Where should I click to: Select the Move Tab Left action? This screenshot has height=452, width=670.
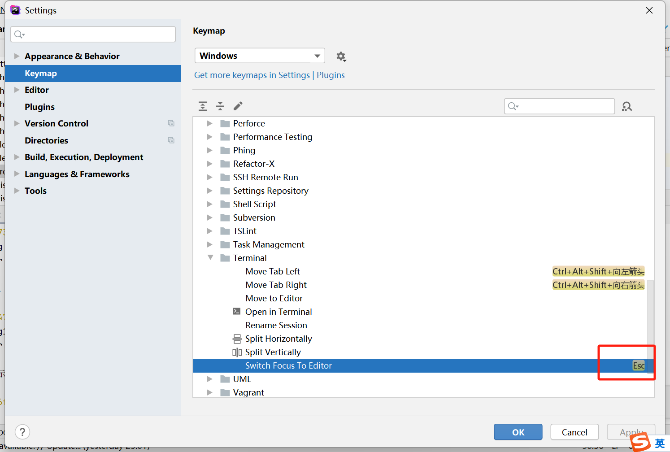(x=273, y=271)
